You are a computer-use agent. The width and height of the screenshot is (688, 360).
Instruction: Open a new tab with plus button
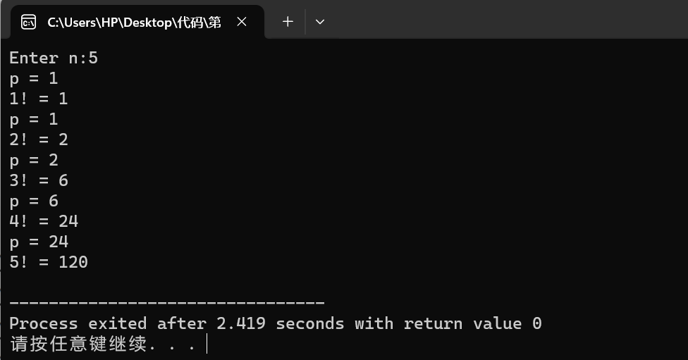point(288,21)
